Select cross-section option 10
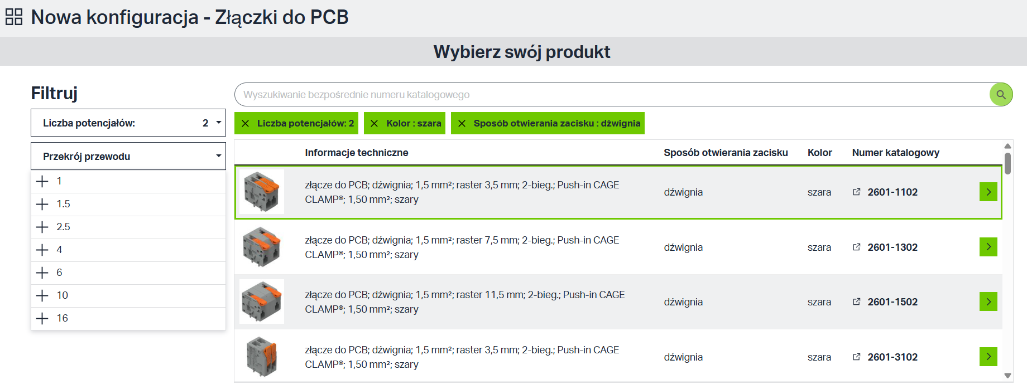This screenshot has width=1027, height=389. coord(128,295)
